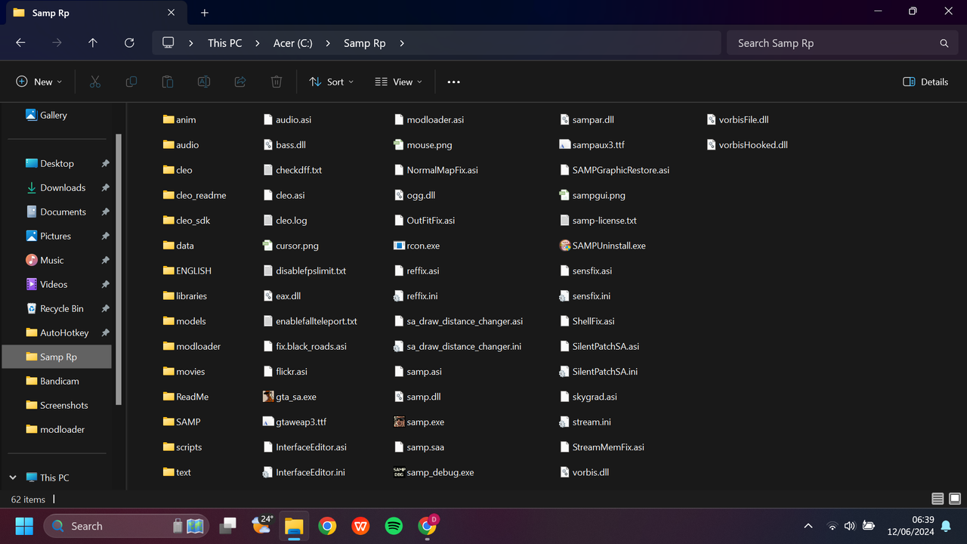This screenshot has height=544, width=967.
Task: Click the navigation pane scrollbar
Action: point(117,269)
